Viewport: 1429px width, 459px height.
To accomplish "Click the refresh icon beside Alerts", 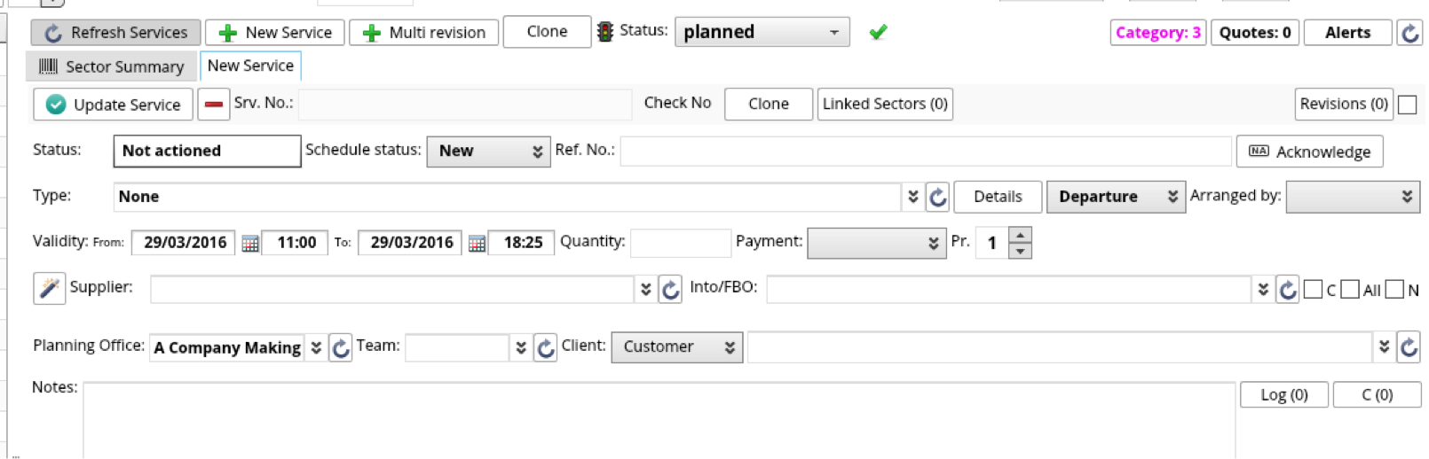I will pyautogui.click(x=1409, y=34).
